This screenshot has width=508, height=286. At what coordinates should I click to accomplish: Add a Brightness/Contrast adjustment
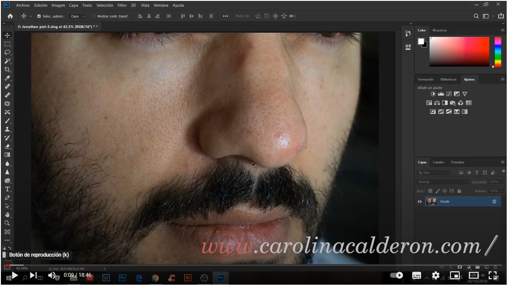tap(433, 94)
